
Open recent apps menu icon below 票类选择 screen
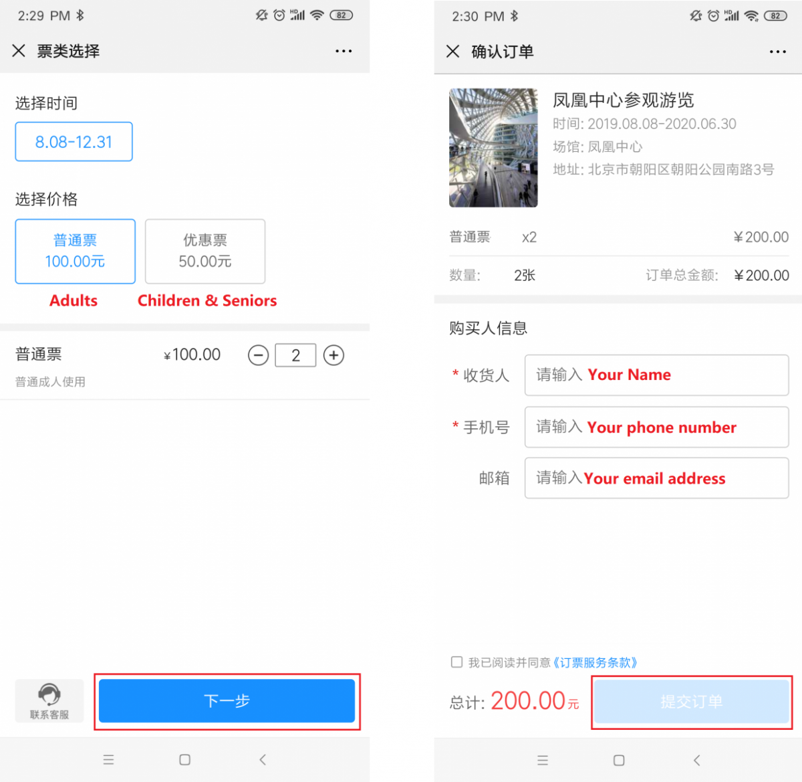click(109, 760)
